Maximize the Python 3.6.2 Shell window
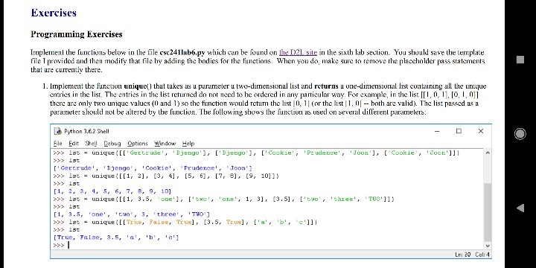This screenshot has height=268, width=536. pos(459,131)
